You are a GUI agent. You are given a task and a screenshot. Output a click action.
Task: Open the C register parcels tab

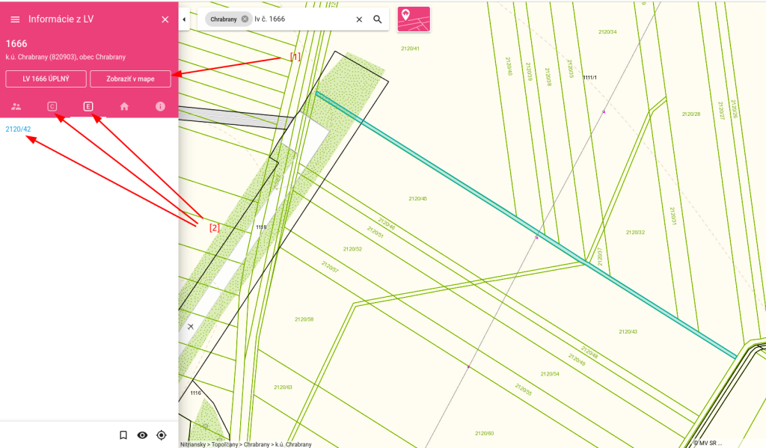(52, 107)
